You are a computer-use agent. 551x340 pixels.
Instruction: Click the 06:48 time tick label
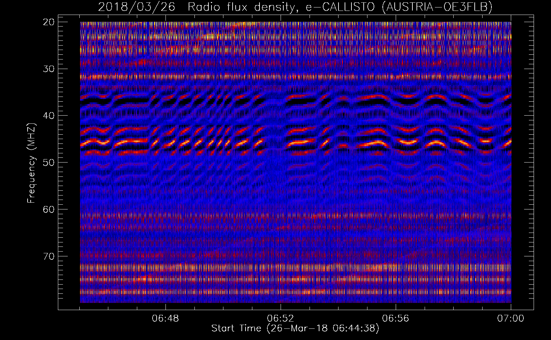(x=166, y=319)
